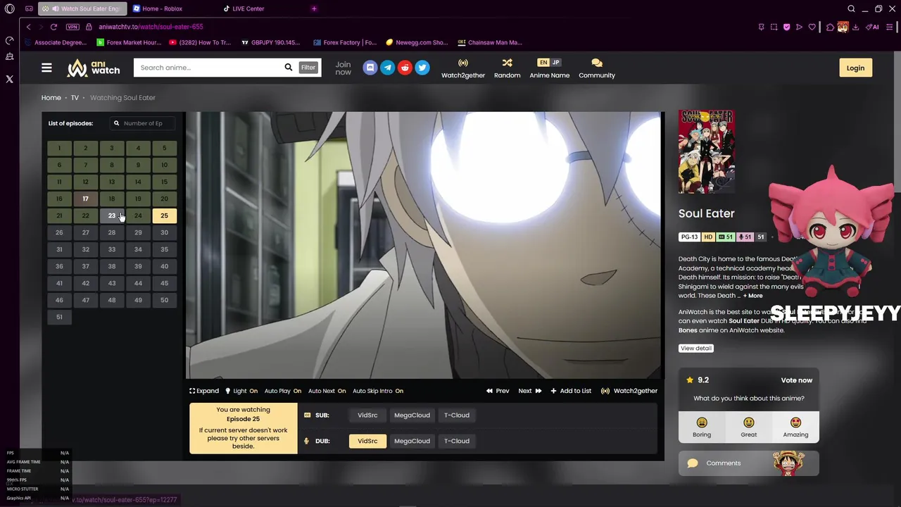Viewport: 901px width, 507px height.
Task: Open the Discord link icon
Action: point(370,68)
